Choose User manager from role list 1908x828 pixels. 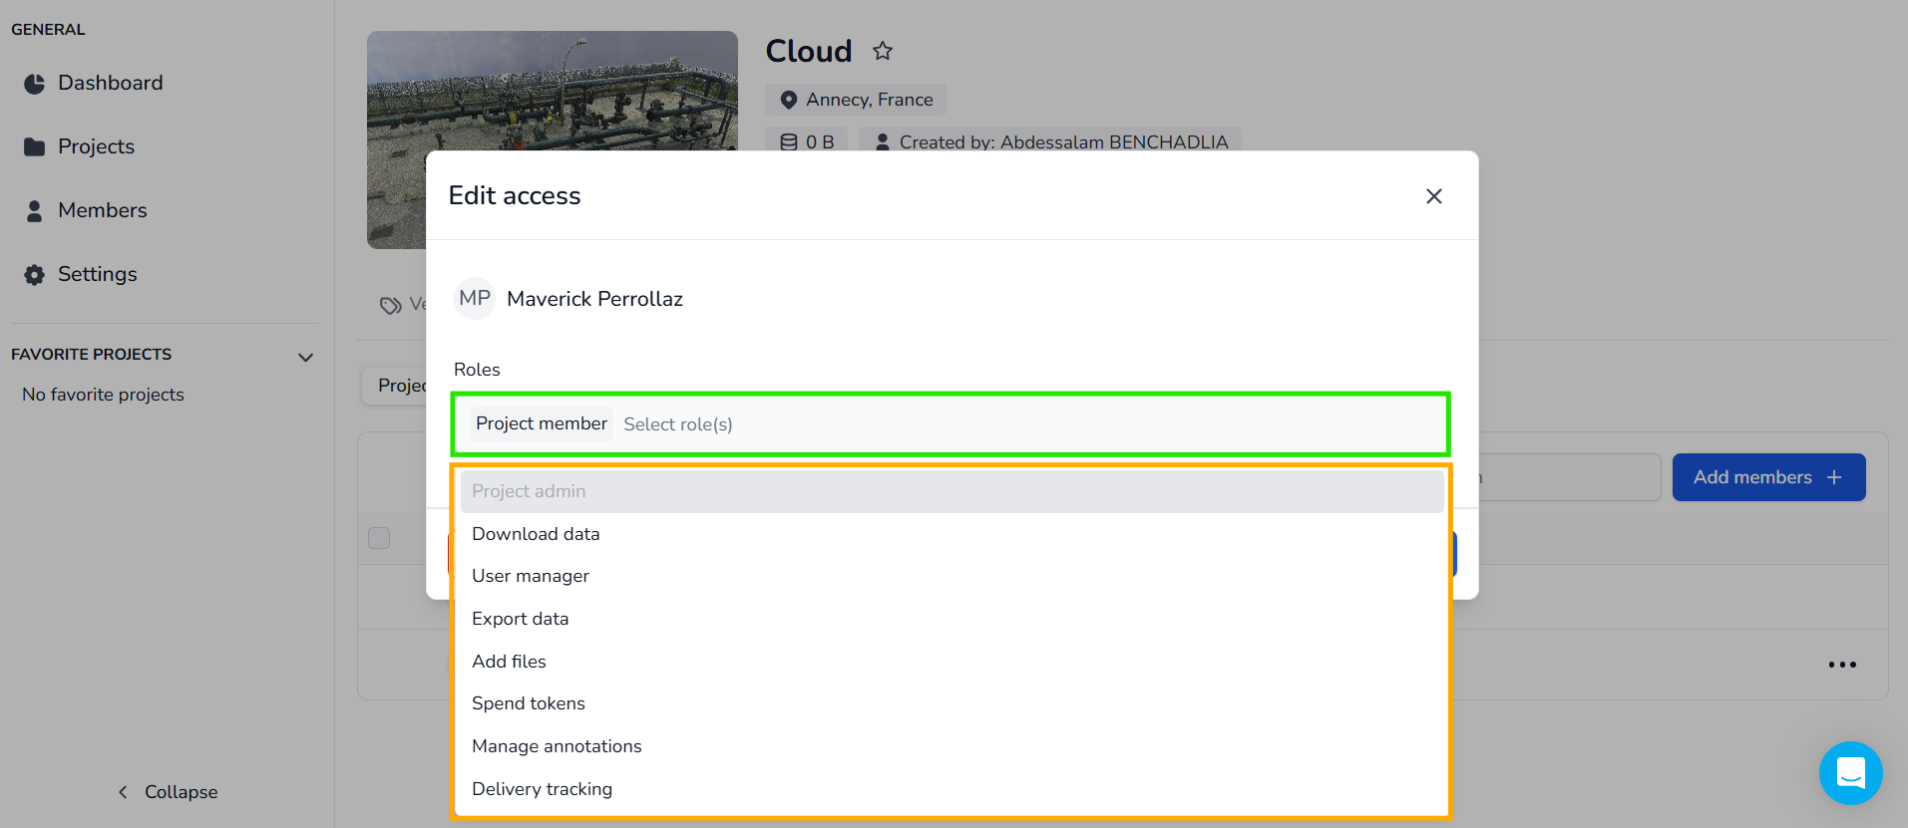tap(531, 576)
